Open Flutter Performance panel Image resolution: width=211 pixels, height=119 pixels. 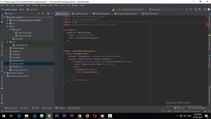click(x=197, y=108)
